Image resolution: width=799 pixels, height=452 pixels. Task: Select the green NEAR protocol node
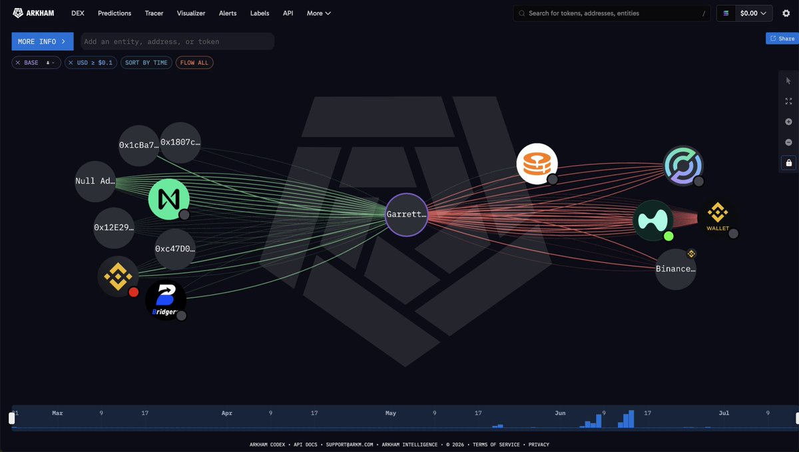click(x=169, y=199)
